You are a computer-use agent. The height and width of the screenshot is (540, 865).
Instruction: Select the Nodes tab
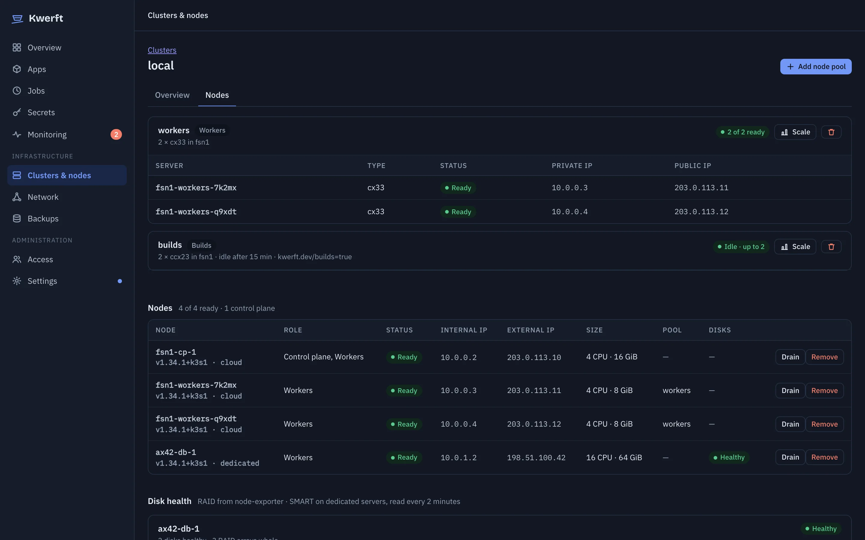[217, 95]
